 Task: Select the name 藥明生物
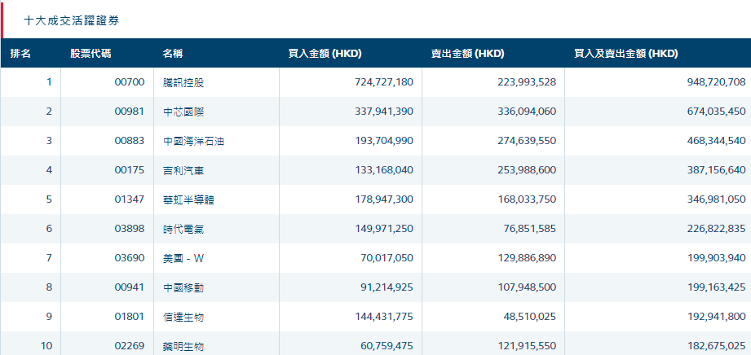tap(183, 346)
